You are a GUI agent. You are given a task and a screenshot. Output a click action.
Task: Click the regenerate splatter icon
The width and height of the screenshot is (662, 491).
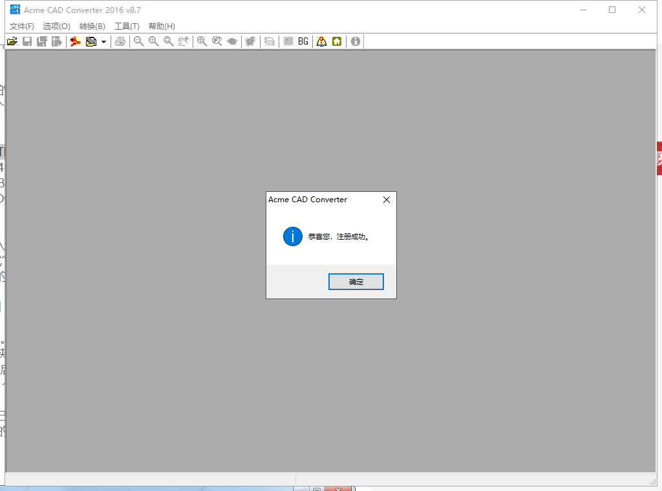tap(251, 41)
